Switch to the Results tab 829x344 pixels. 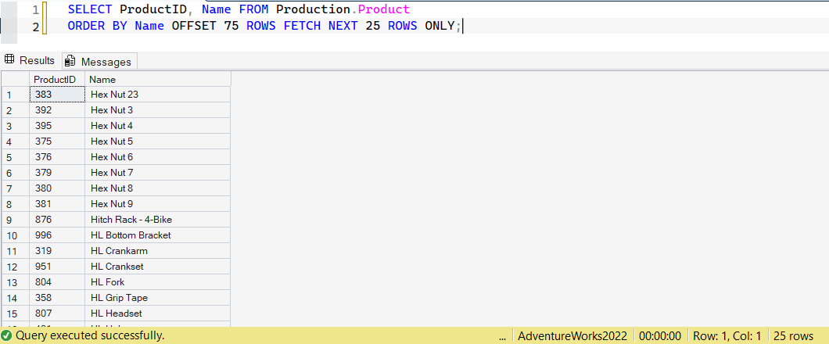click(31, 61)
